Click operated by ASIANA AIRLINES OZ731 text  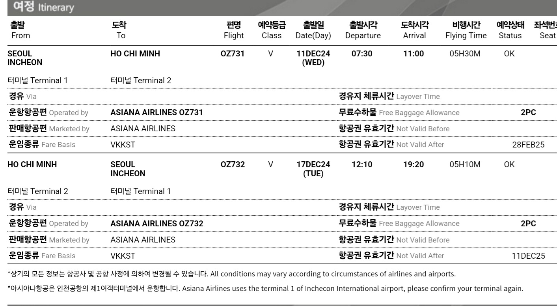[156, 113]
